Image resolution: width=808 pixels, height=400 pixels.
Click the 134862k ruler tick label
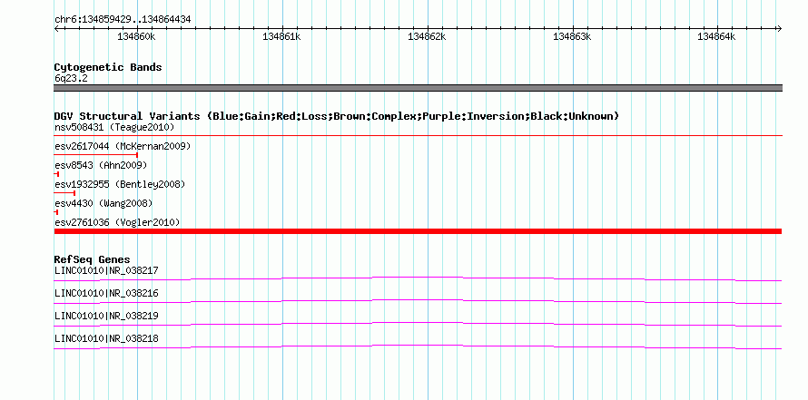[x=427, y=36]
